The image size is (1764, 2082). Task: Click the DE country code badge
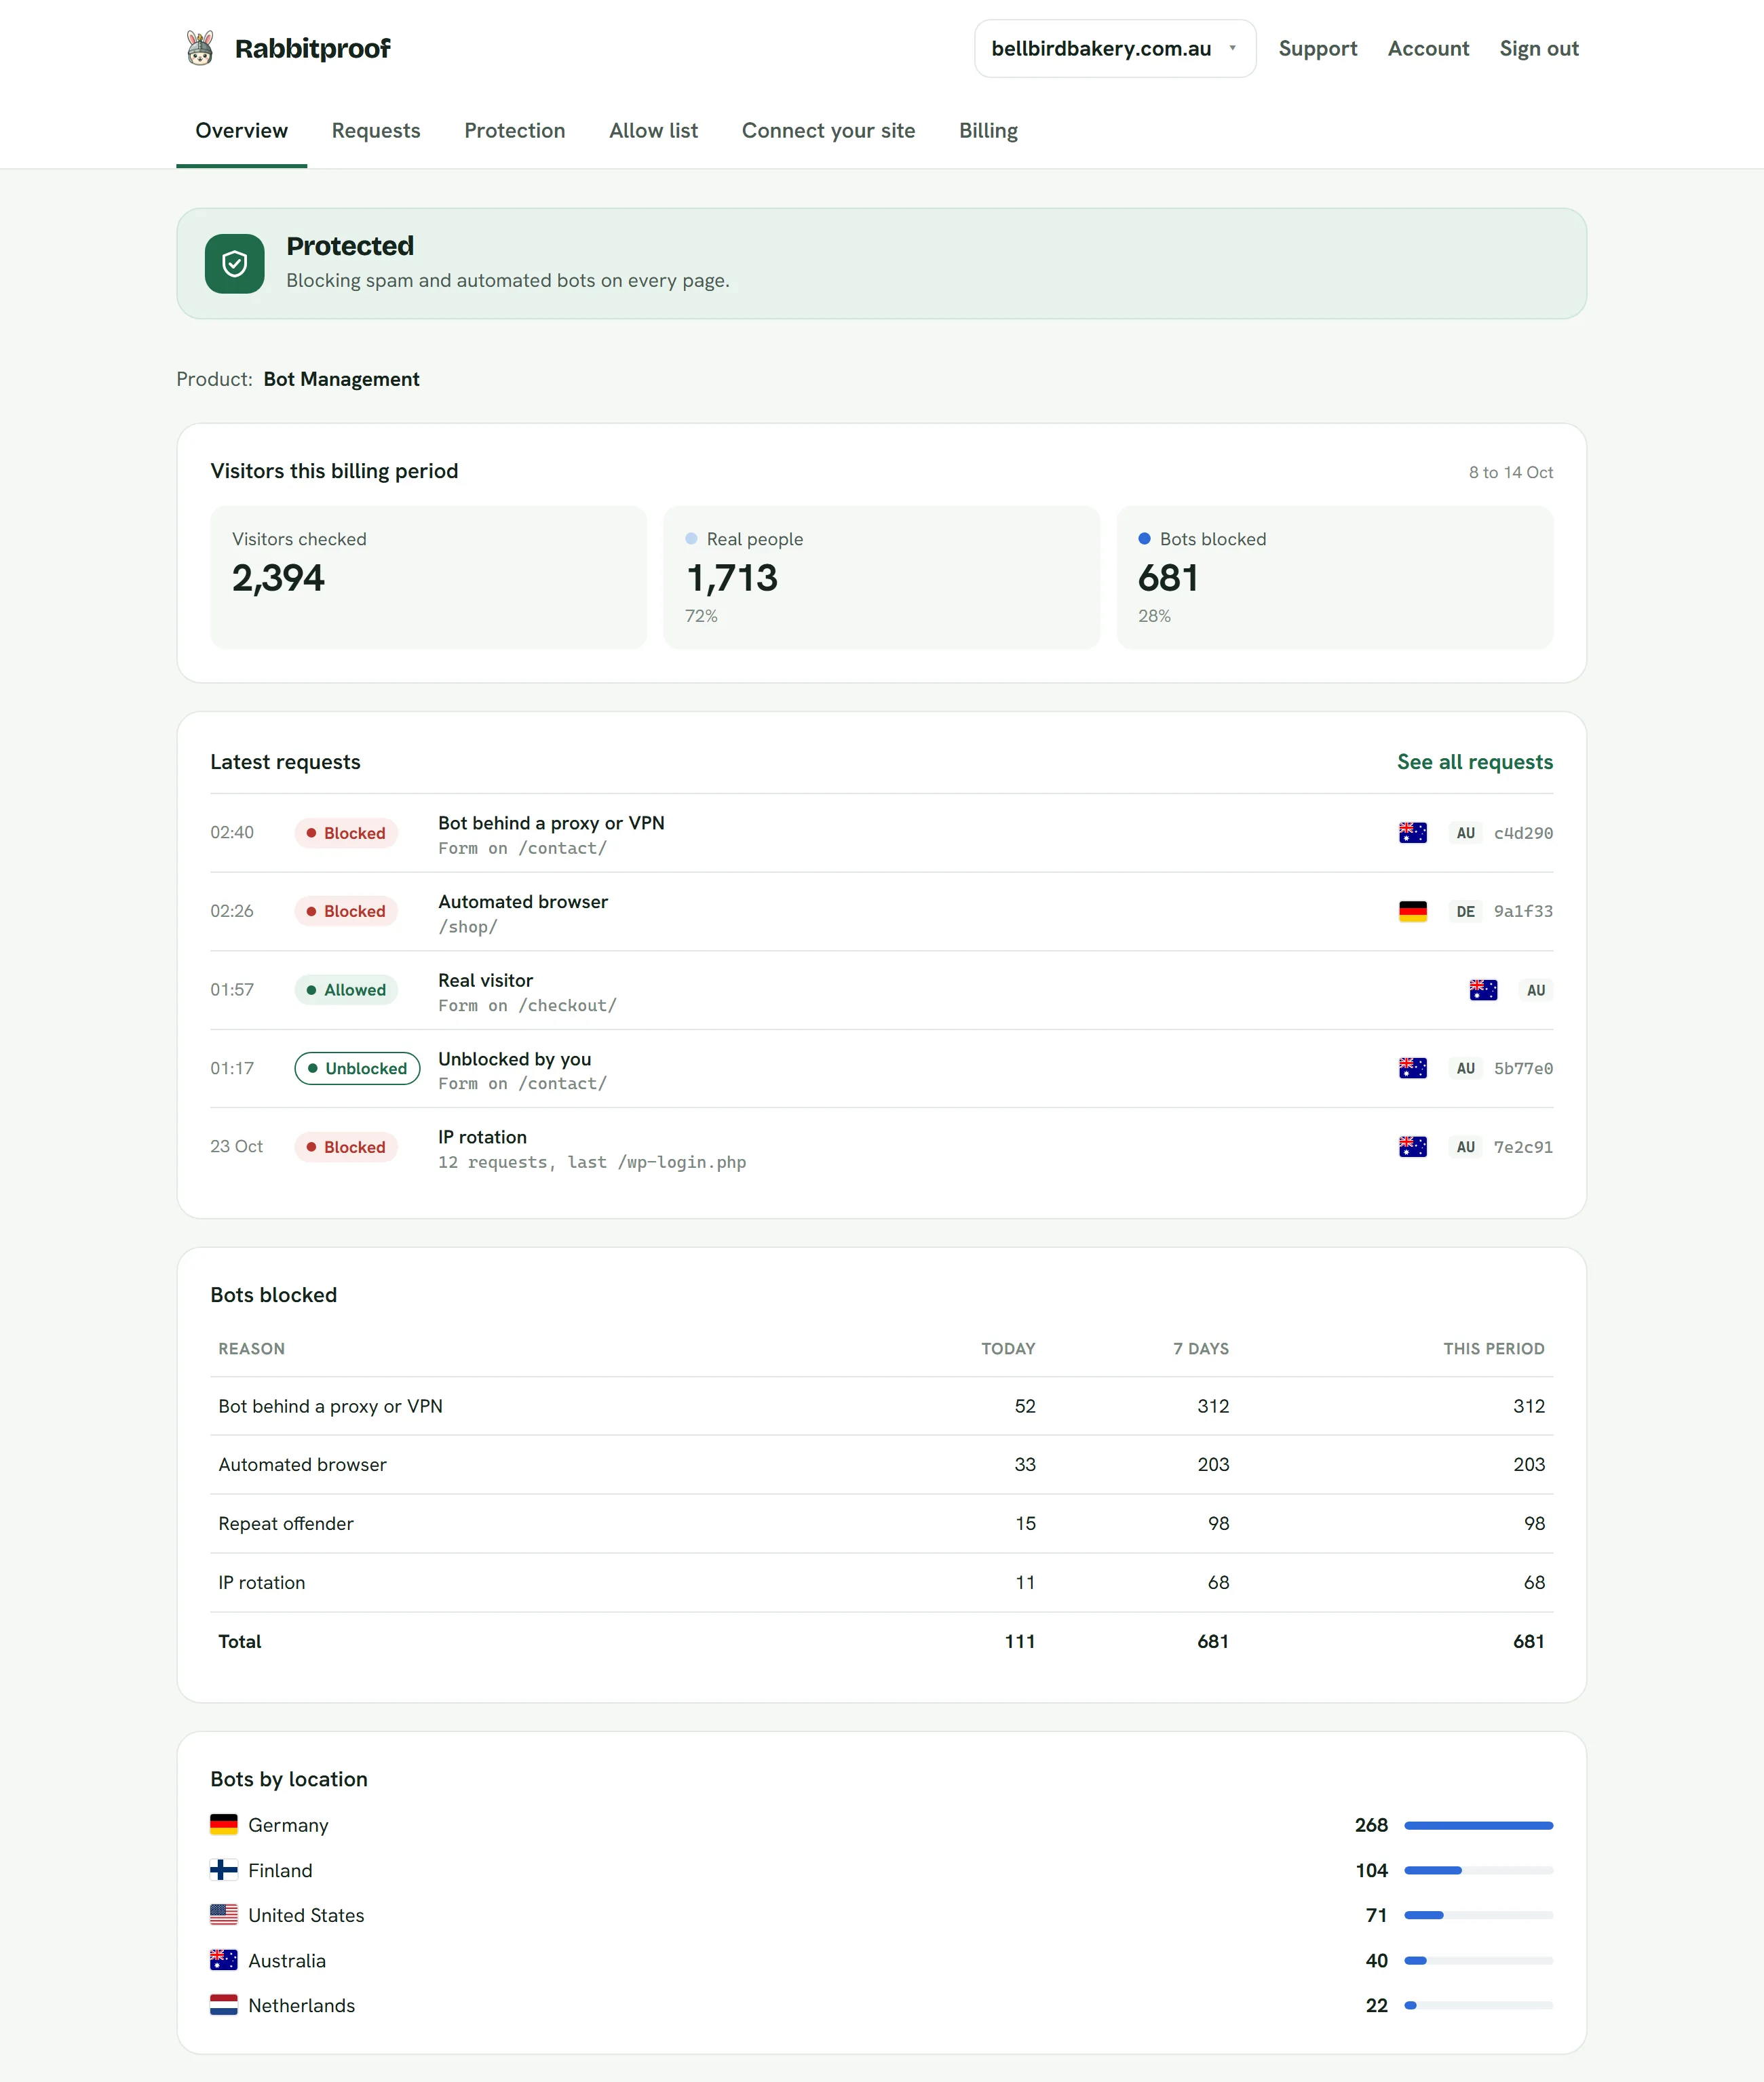point(1465,911)
